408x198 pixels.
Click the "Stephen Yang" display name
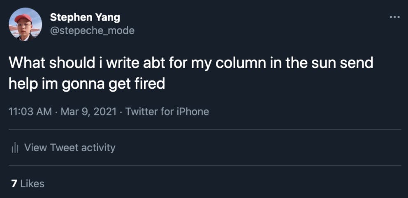[x=85, y=18]
